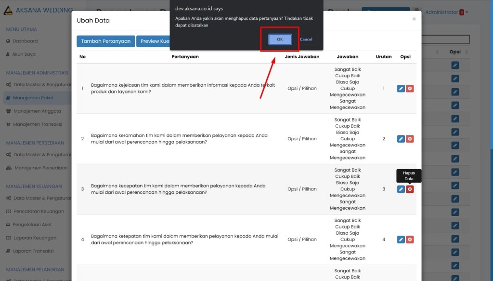Click edit pencil icon for question 3
This screenshot has width=493, height=281.
coord(401,189)
